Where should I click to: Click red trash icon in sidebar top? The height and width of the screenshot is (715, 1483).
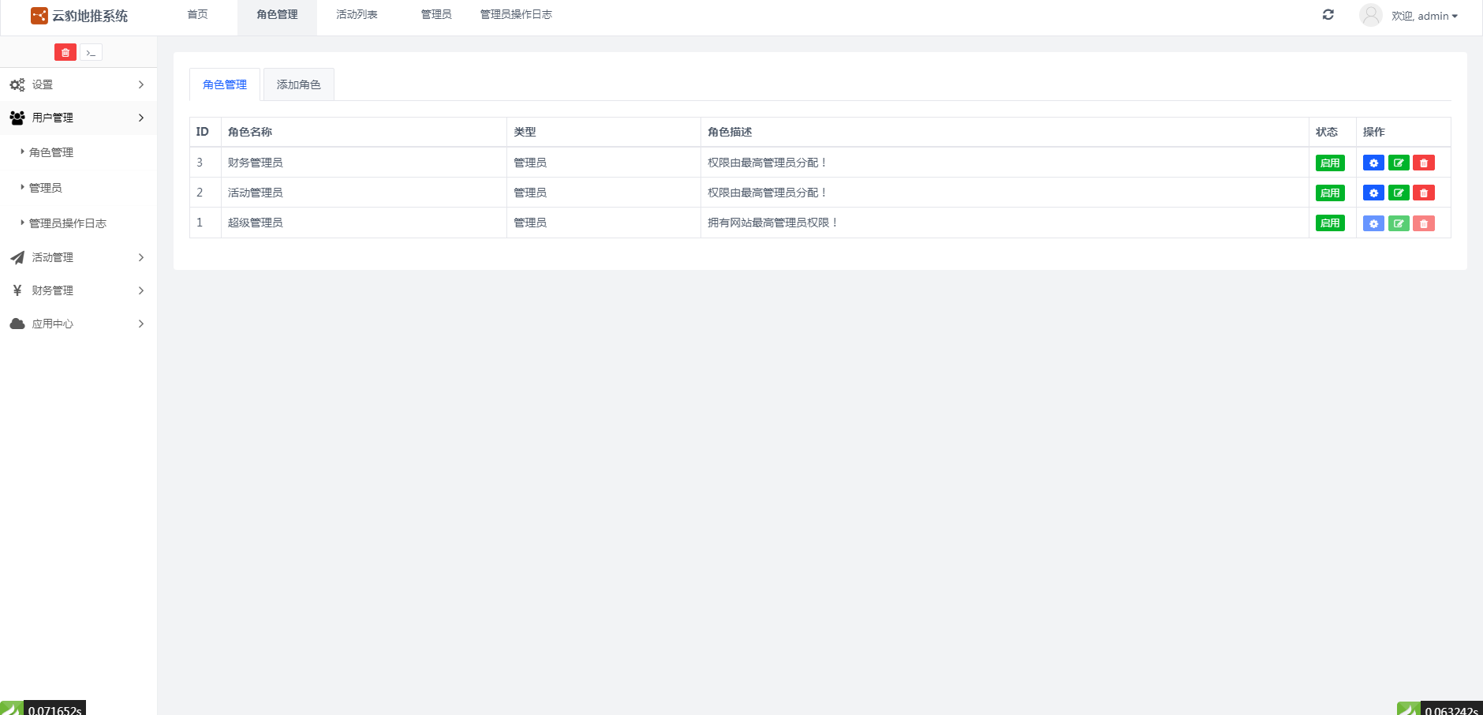click(65, 53)
